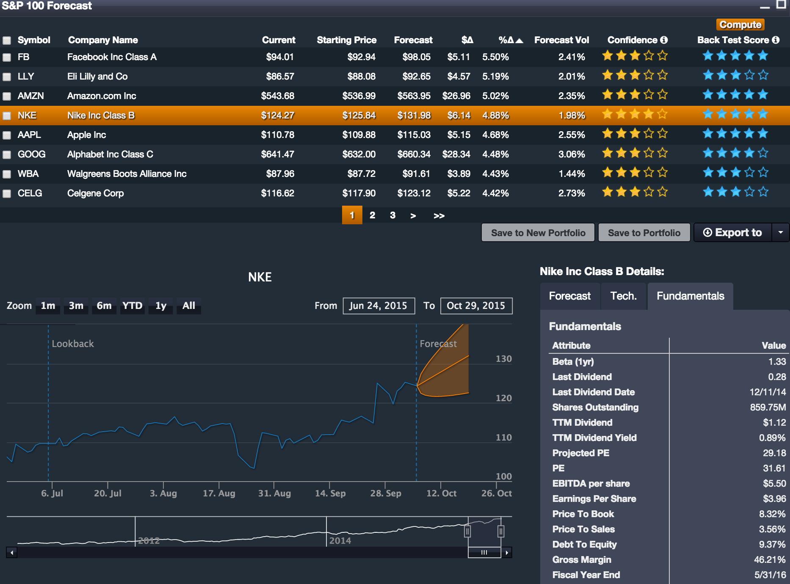Open the From date picker field
The width and height of the screenshot is (790, 584).
(378, 306)
